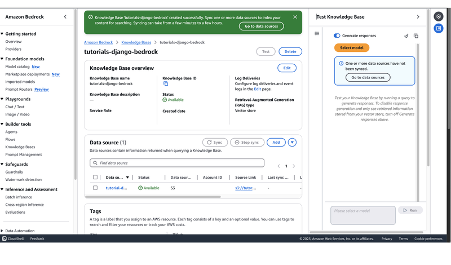The width and height of the screenshot is (451, 265).
Task: Open Agents in the sidebar
Action: pyautogui.click(x=11, y=132)
